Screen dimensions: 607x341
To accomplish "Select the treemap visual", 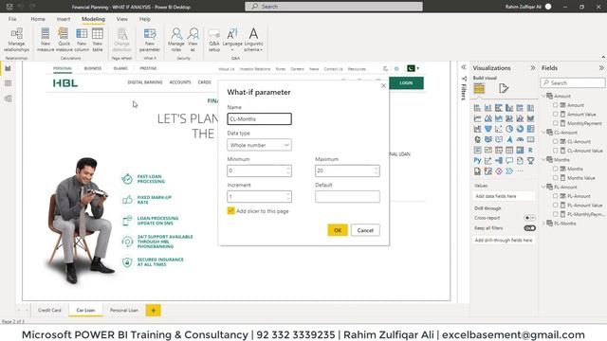I will coord(531,129).
